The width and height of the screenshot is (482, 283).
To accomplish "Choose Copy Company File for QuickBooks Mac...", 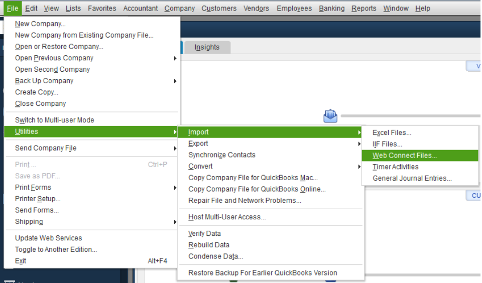I will pos(271,178).
